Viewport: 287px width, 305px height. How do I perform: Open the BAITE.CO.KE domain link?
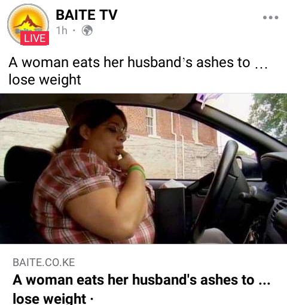click(44, 262)
